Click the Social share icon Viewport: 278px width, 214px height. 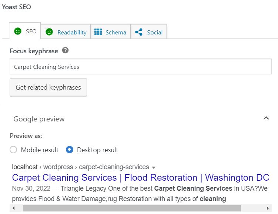[139, 32]
